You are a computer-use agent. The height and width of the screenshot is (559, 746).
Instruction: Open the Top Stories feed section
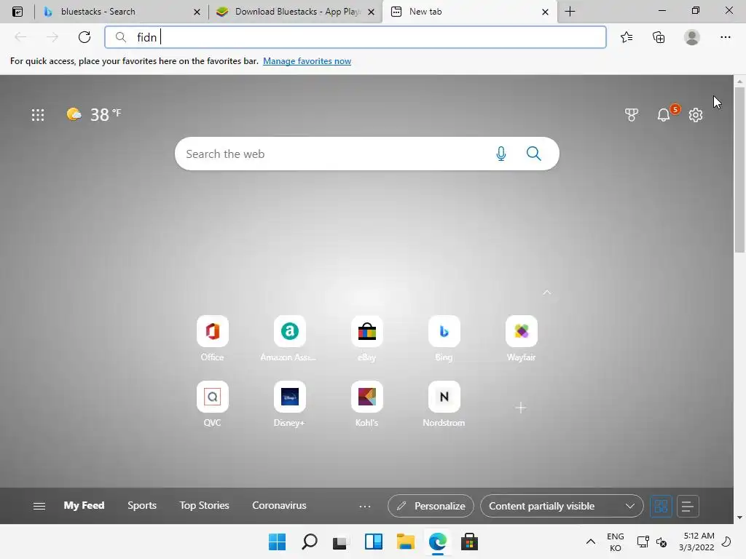click(204, 505)
